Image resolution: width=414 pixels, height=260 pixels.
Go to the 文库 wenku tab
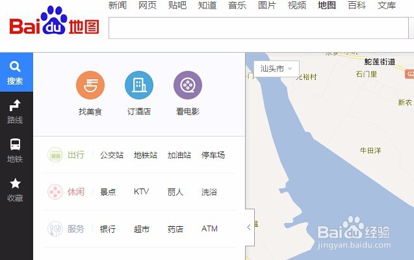pyautogui.click(x=387, y=5)
